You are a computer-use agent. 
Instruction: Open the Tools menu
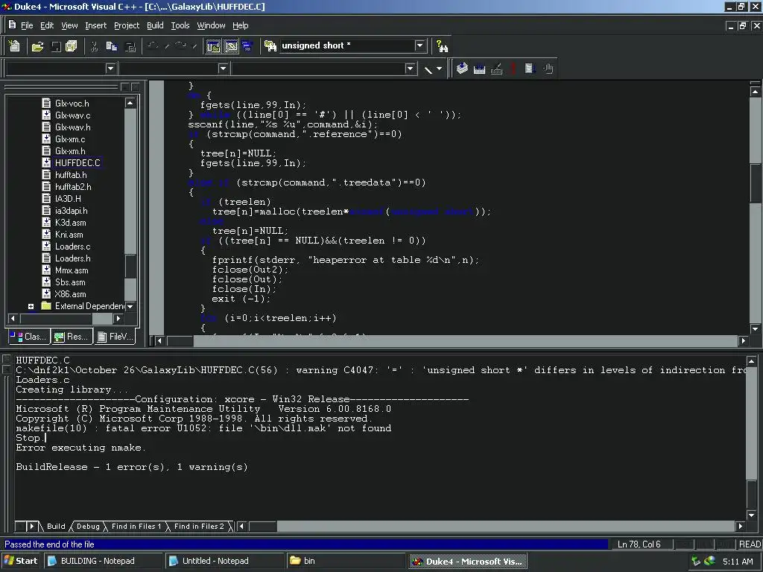[x=180, y=25]
